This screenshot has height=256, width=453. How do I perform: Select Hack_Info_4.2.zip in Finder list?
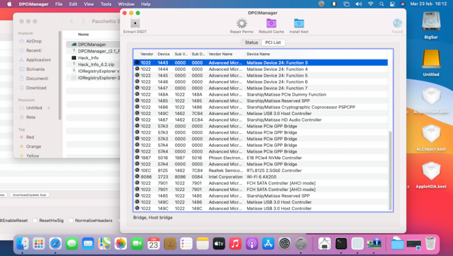tap(96, 65)
